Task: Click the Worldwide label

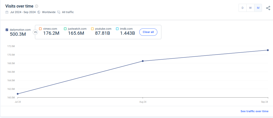Action: [x=49, y=12]
